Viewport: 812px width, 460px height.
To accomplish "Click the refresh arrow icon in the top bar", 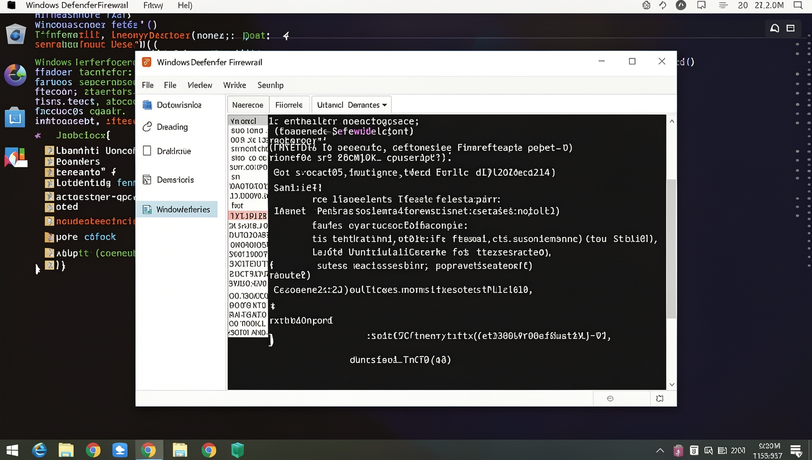I will [x=663, y=6].
